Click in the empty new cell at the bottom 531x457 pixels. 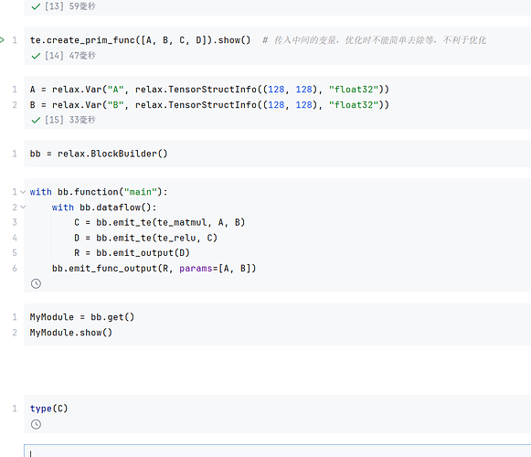(277, 452)
